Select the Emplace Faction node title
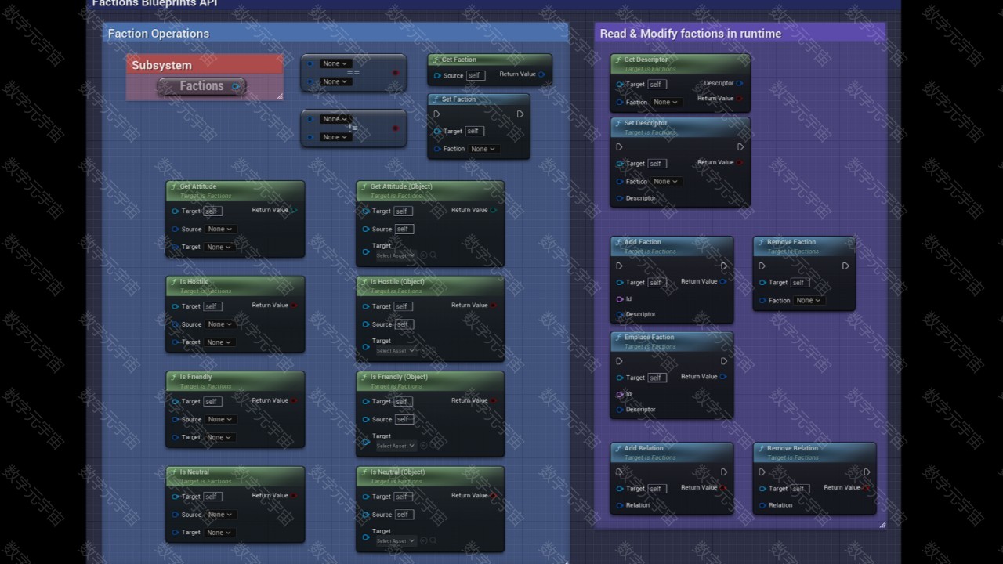 tap(649, 337)
